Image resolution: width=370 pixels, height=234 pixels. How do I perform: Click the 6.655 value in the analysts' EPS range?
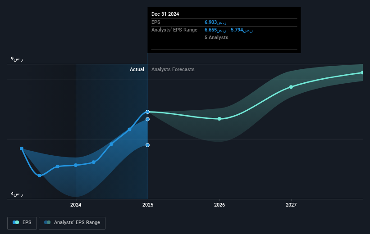tap(215, 30)
